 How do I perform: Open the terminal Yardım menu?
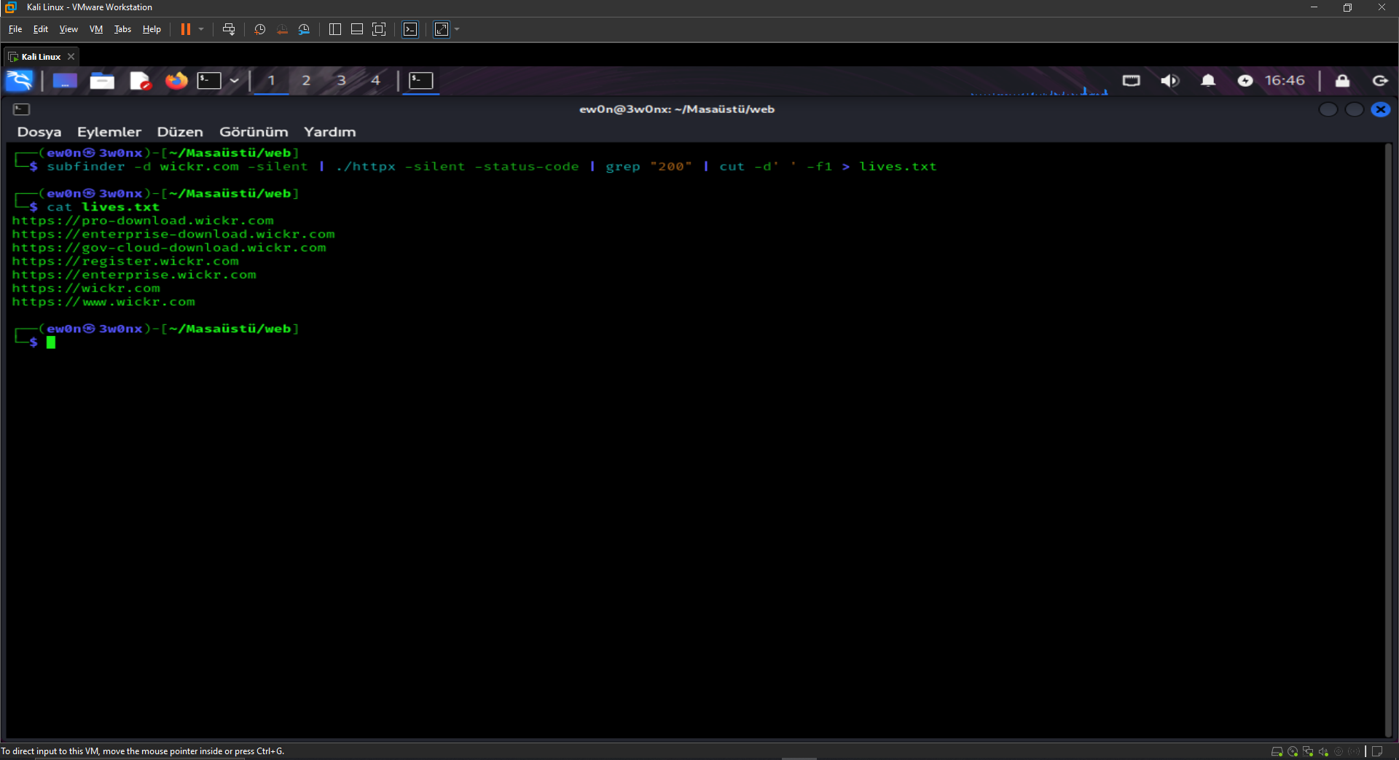pos(330,132)
